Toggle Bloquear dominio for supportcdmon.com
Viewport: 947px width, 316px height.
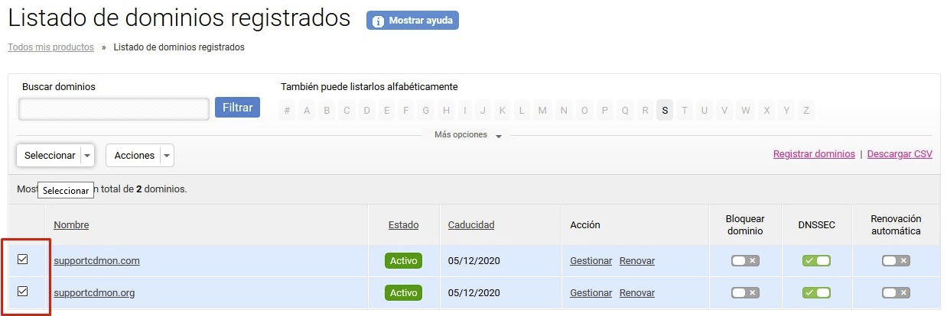point(745,261)
